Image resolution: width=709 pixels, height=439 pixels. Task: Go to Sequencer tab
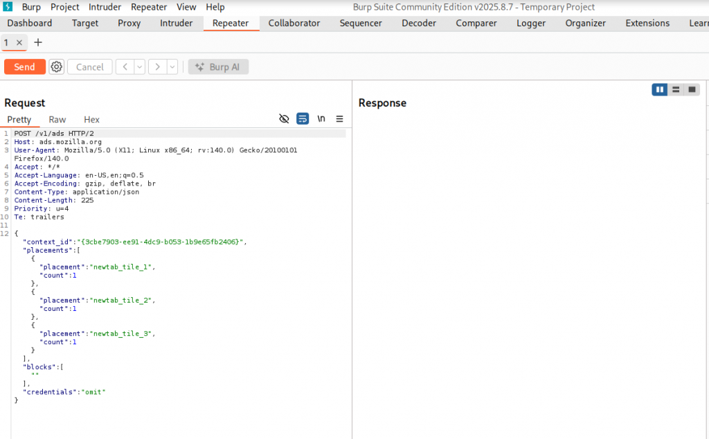(x=361, y=23)
